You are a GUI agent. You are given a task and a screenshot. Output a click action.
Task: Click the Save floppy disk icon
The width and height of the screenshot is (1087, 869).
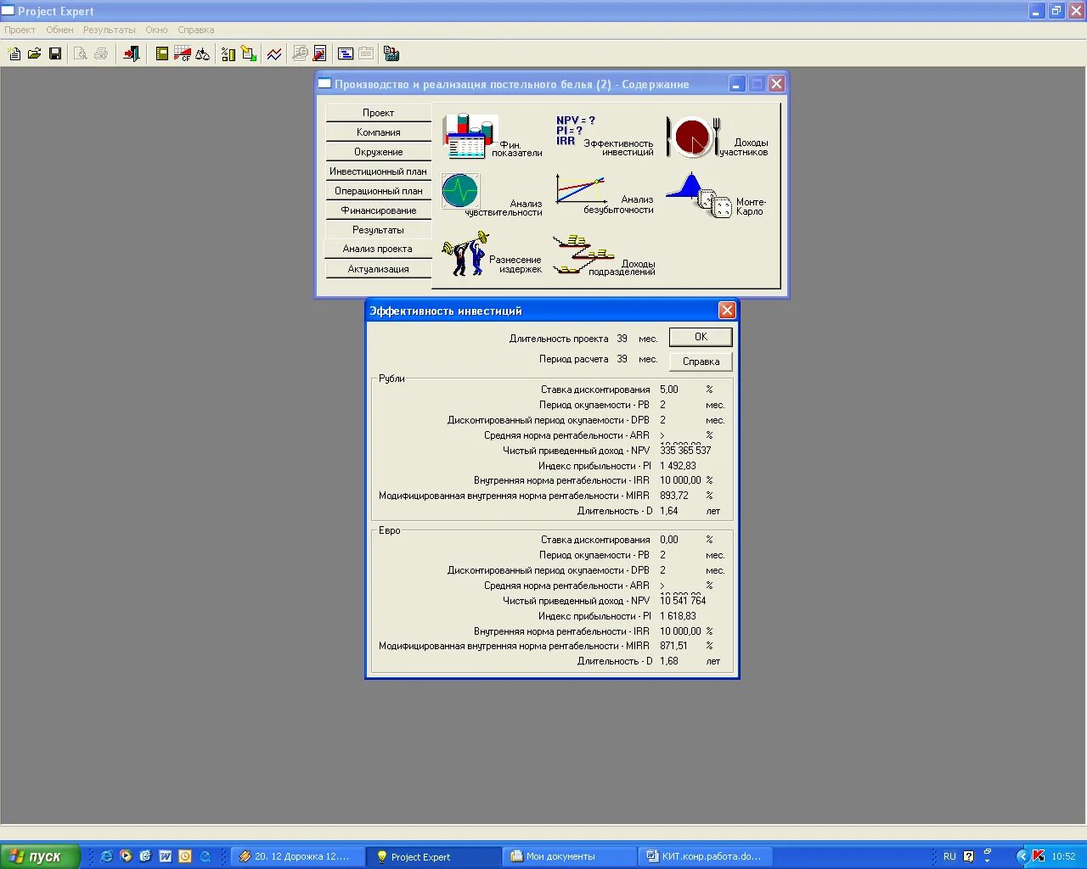(55, 53)
